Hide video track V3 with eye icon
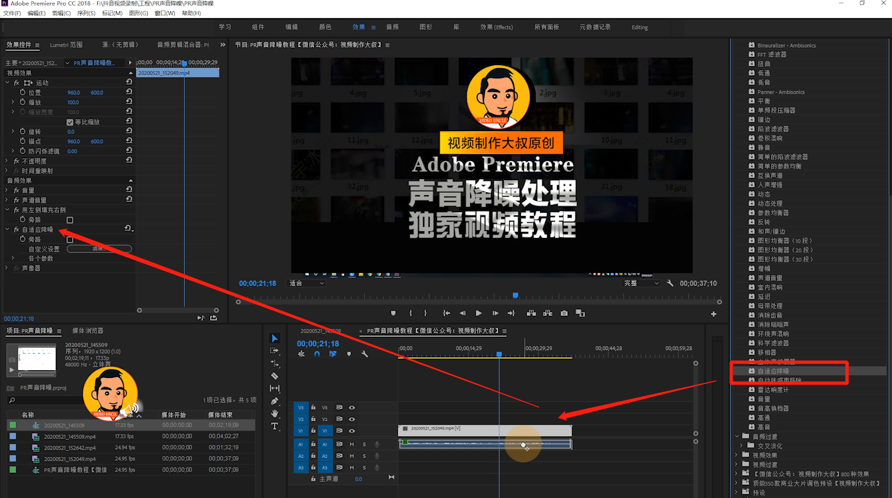892x498 pixels. [x=352, y=408]
